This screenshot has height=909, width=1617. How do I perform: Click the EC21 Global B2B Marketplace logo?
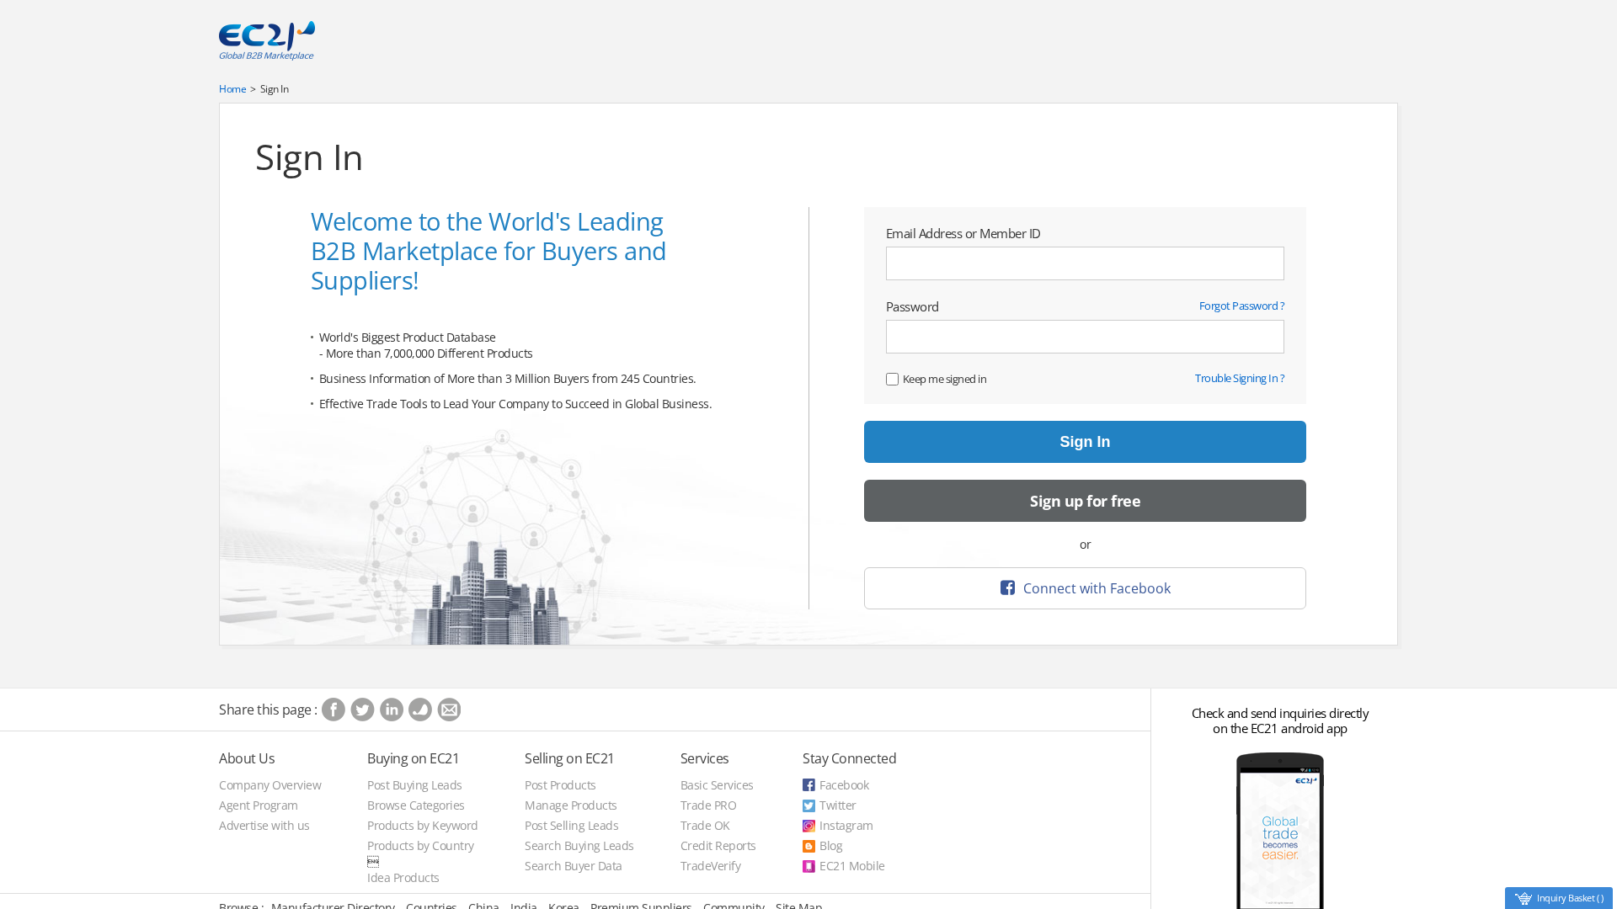coord(267,40)
